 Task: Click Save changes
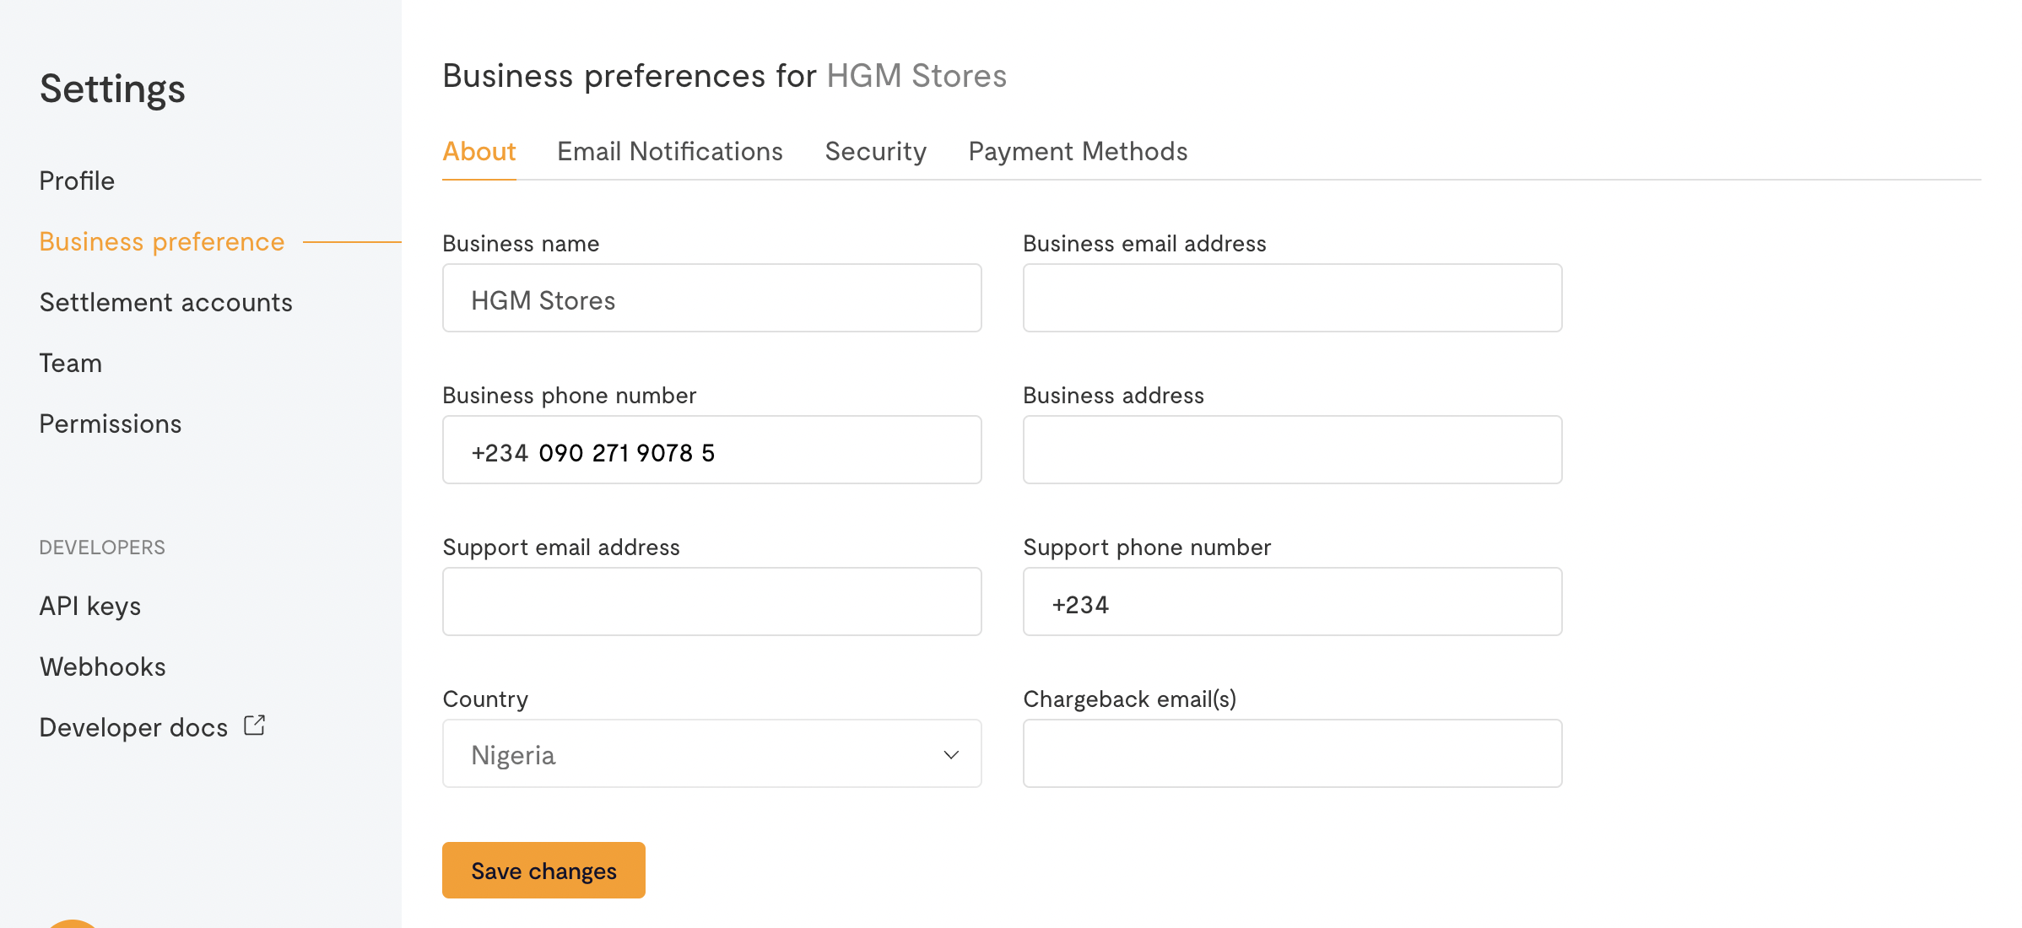coord(543,870)
